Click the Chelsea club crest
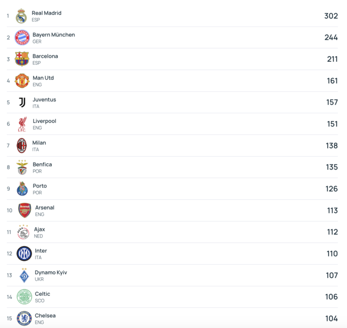 pyautogui.click(x=24, y=318)
